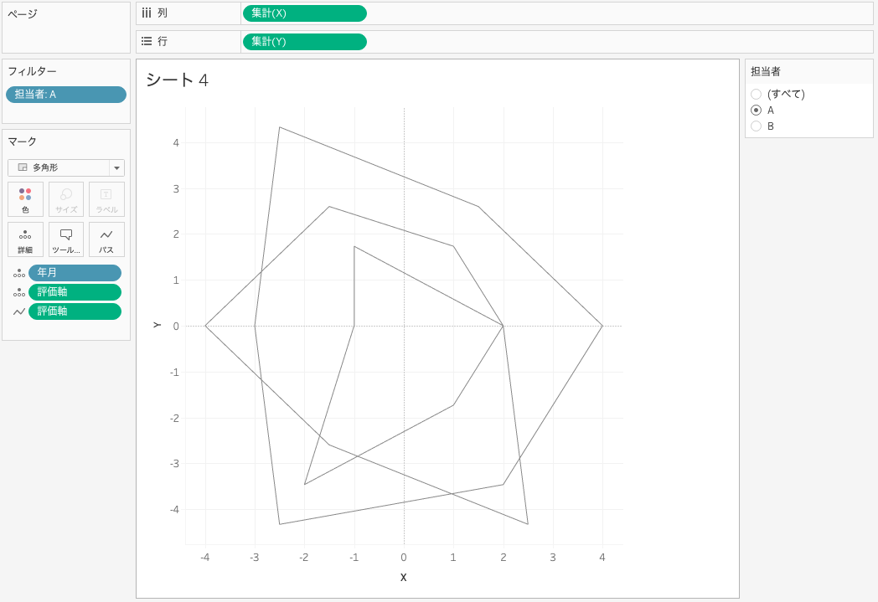Select radio option A in 担当者 filter
The image size is (878, 602).
click(757, 111)
